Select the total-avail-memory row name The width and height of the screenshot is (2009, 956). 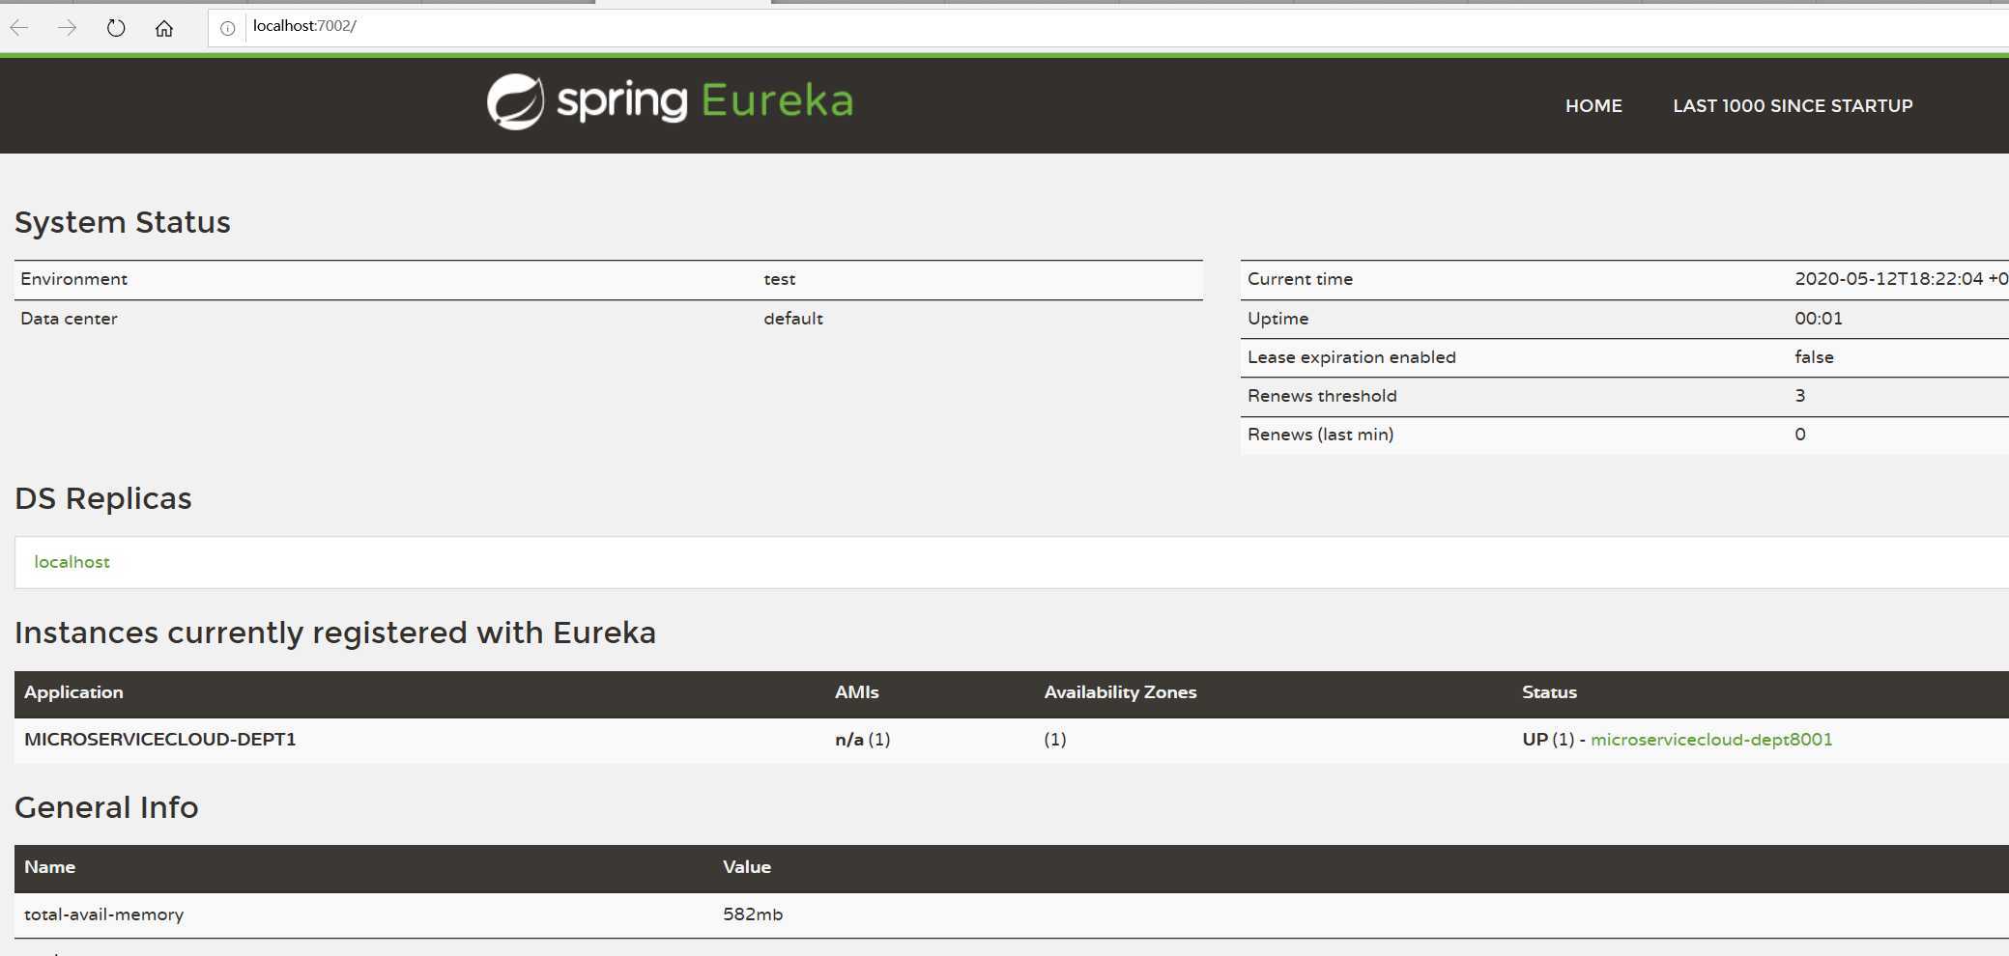(103, 914)
